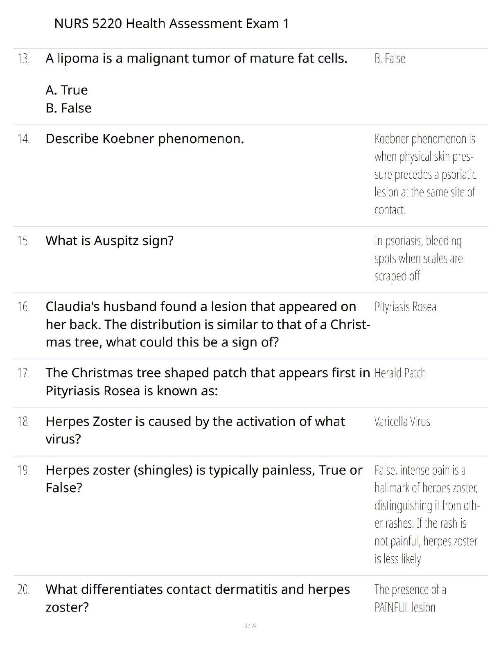Click the "Herald Patch" answer

click(x=400, y=373)
